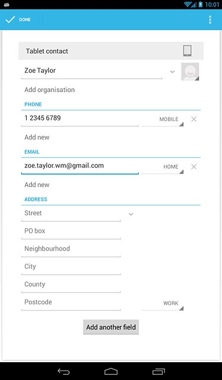Expand the name fields chevron

(x=172, y=72)
